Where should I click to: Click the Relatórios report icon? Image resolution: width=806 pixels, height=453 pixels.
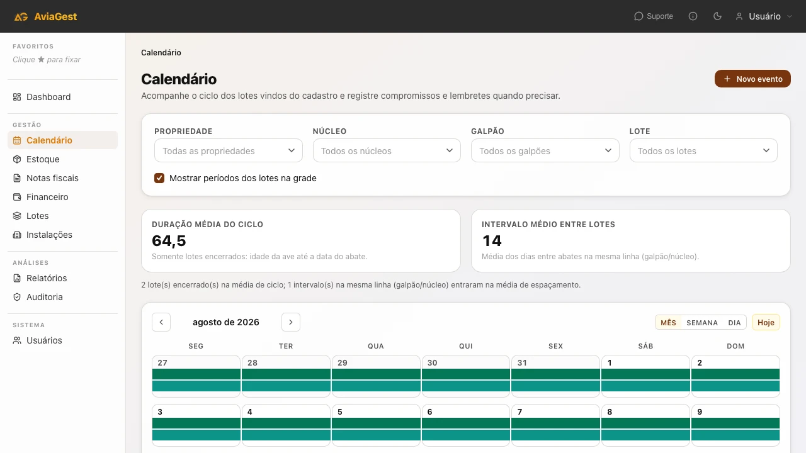click(x=17, y=278)
